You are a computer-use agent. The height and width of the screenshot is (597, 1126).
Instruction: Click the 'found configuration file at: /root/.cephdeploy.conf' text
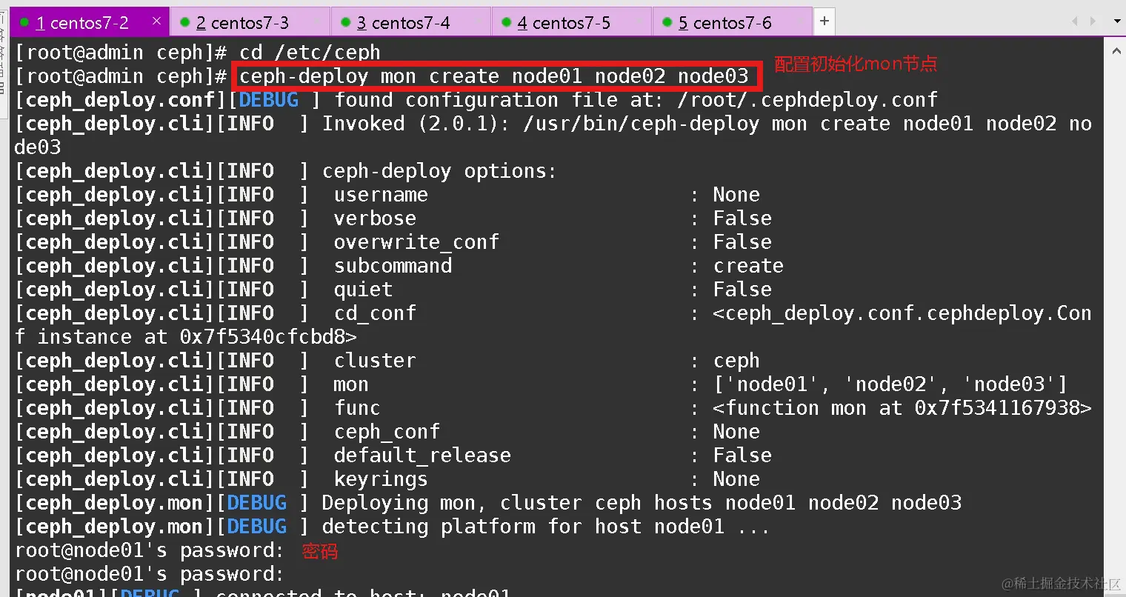[x=636, y=100]
